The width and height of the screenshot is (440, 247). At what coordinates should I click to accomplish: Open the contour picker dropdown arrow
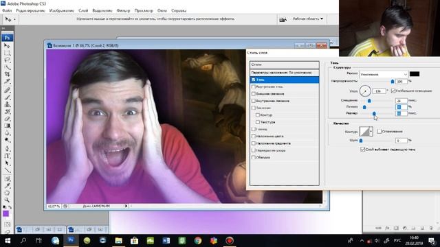371,131
